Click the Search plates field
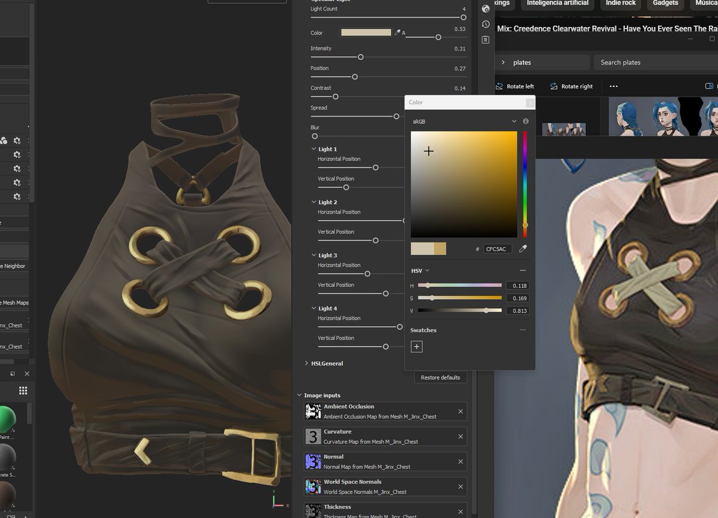Image resolution: width=718 pixels, height=518 pixels. 656,62
